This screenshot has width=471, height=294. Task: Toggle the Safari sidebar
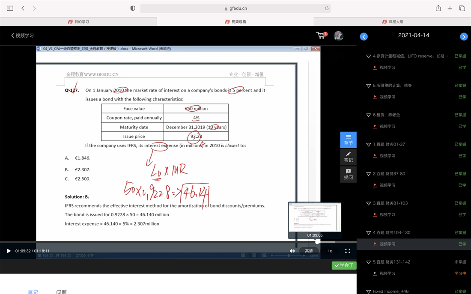click(10, 9)
